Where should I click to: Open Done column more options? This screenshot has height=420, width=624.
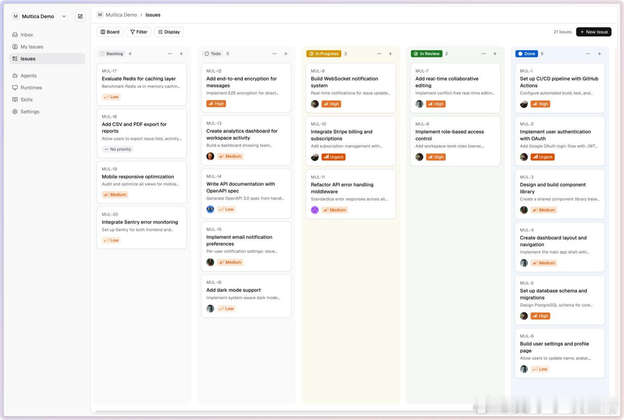pyautogui.click(x=588, y=54)
